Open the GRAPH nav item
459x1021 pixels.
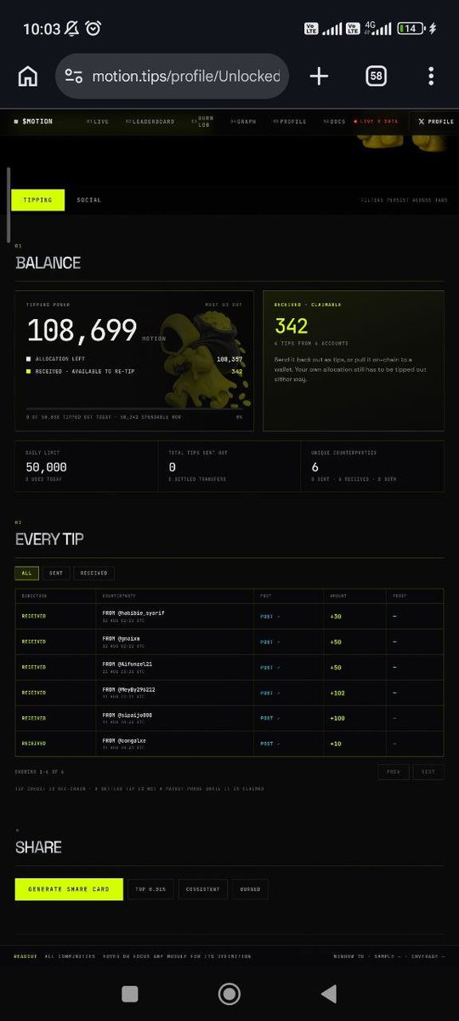click(x=243, y=122)
